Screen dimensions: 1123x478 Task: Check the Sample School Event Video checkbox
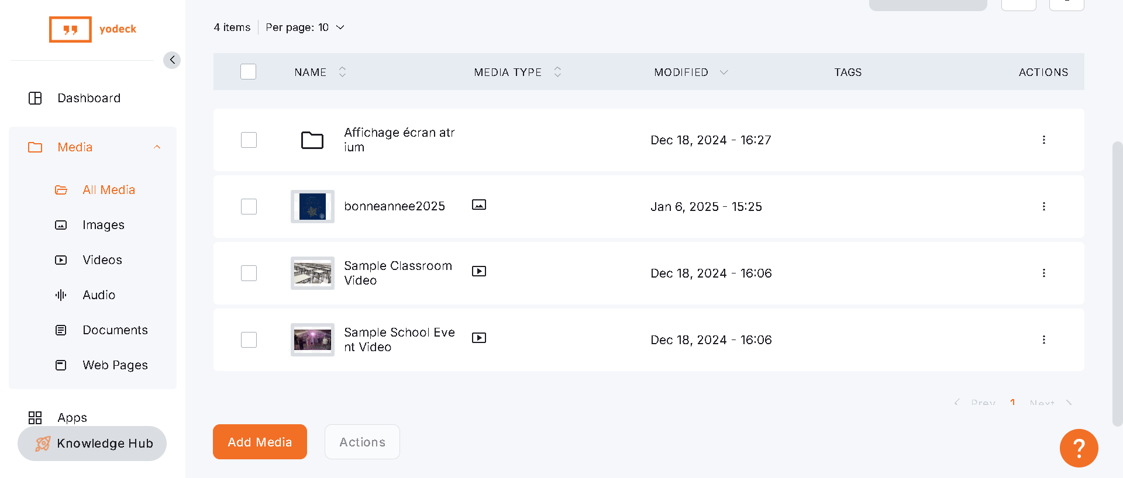click(249, 340)
